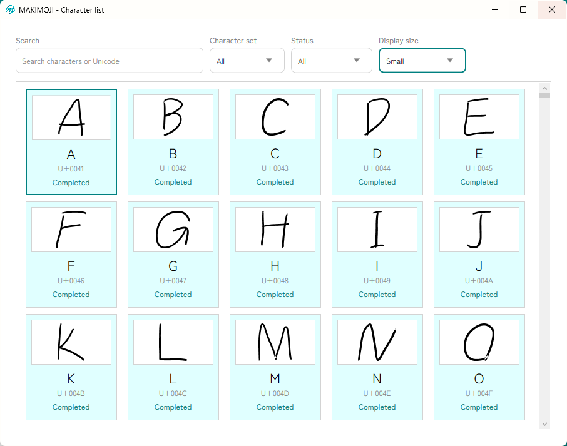Click the scrollbar up arrow

544,88
